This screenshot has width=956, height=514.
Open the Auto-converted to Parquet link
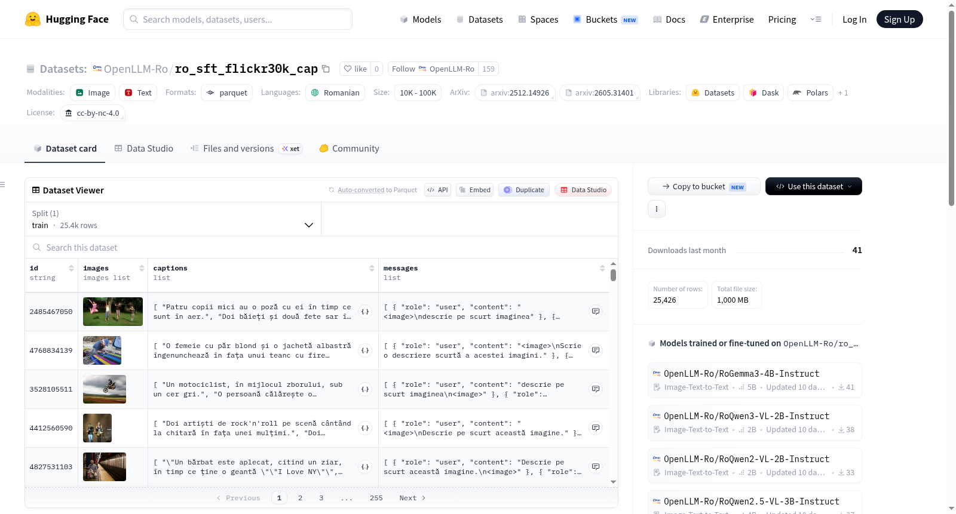click(361, 190)
